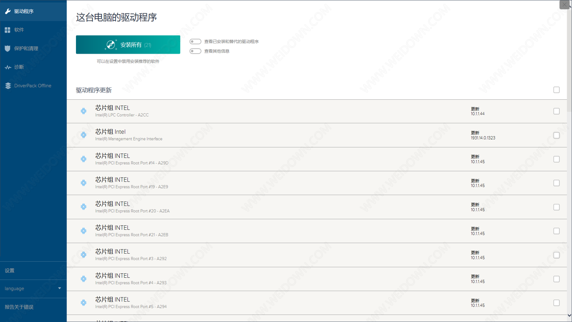Click label text 查看已安装和替代的驱动程序

click(x=231, y=42)
